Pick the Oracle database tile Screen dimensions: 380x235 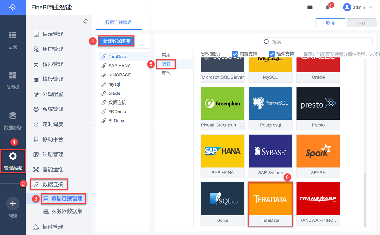[x=318, y=70]
